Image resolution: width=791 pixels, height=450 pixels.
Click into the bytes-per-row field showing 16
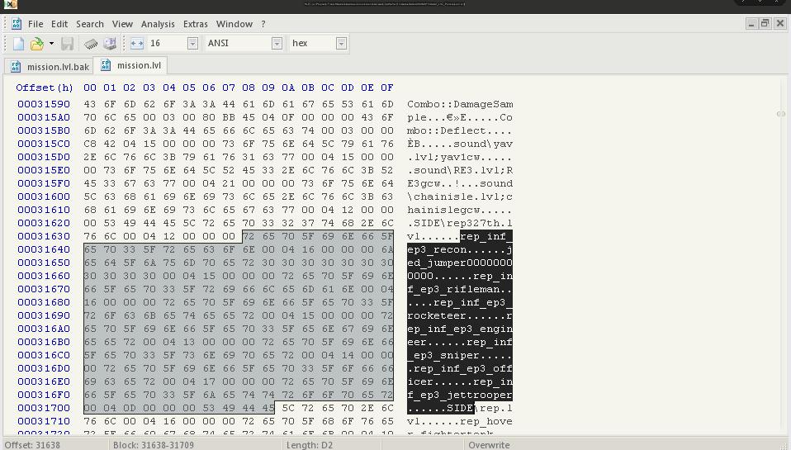(168, 44)
